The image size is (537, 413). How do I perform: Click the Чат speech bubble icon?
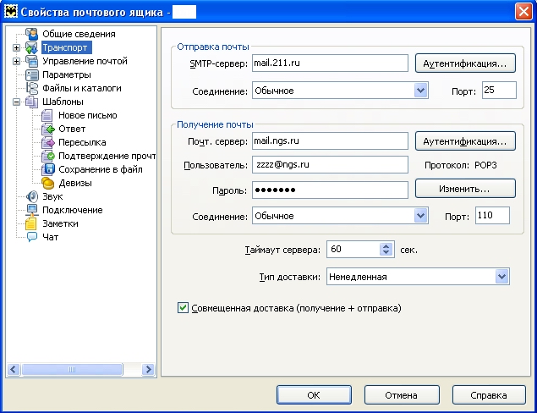point(32,237)
